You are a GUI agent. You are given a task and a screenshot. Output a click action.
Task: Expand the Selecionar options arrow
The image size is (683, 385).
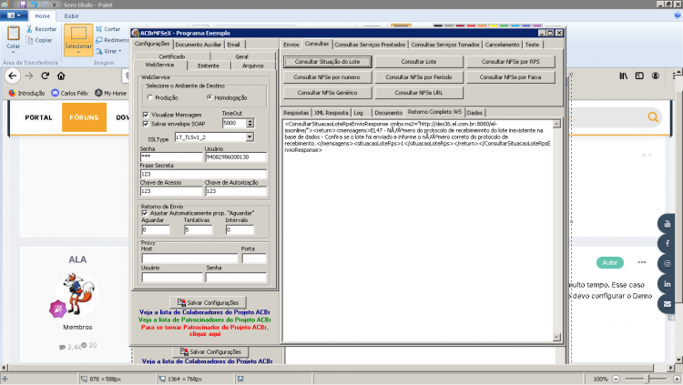[78, 52]
